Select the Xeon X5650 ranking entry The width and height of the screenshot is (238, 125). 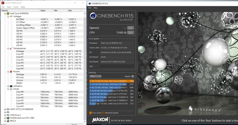(112, 84)
